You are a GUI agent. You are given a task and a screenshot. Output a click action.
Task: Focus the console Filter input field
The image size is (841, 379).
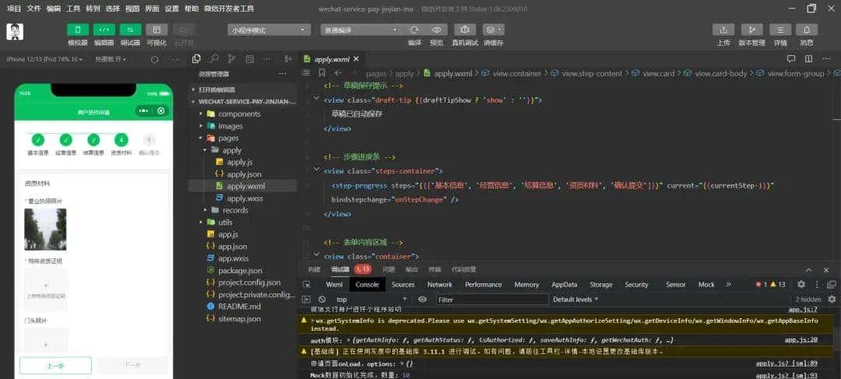(492, 300)
